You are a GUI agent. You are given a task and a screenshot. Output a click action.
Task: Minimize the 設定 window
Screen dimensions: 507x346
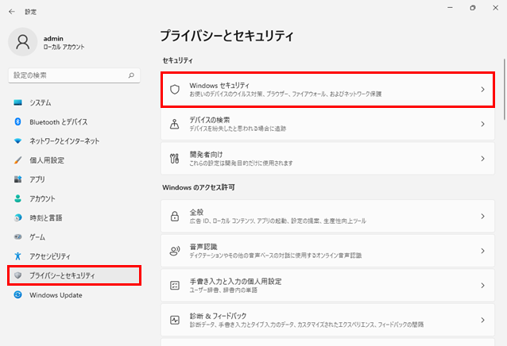(450, 7)
